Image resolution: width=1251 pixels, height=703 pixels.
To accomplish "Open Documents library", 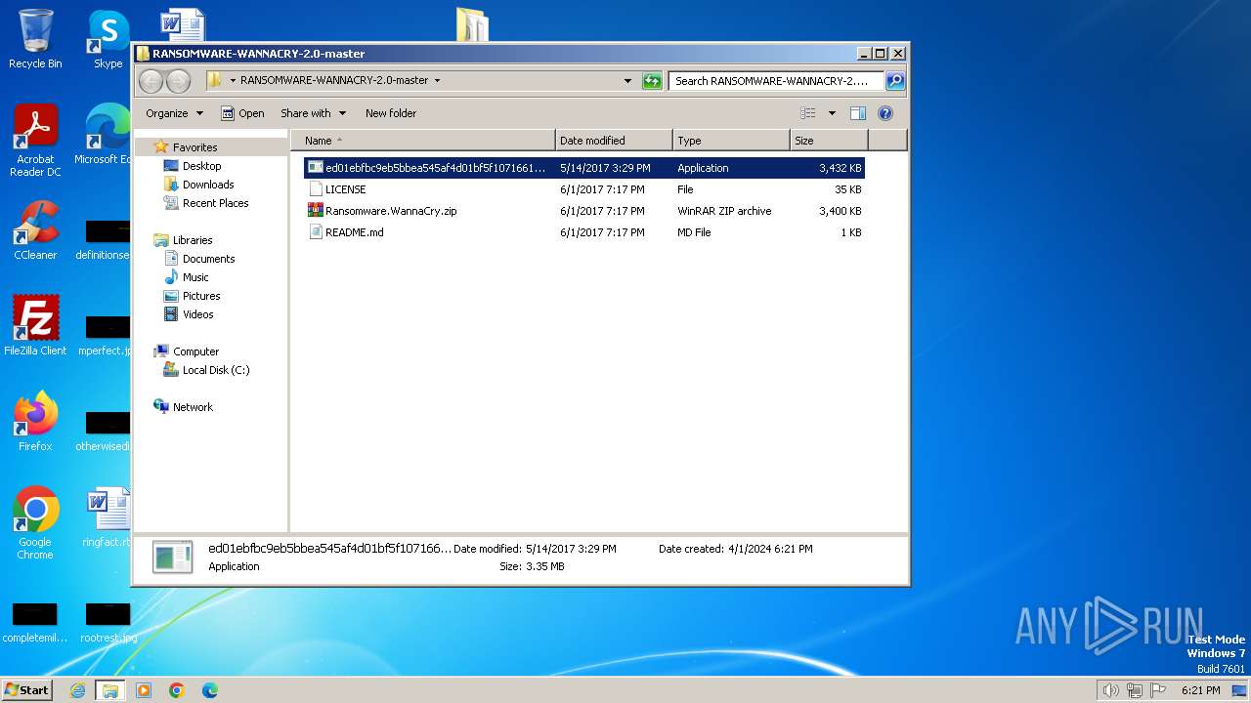I will click(208, 259).
